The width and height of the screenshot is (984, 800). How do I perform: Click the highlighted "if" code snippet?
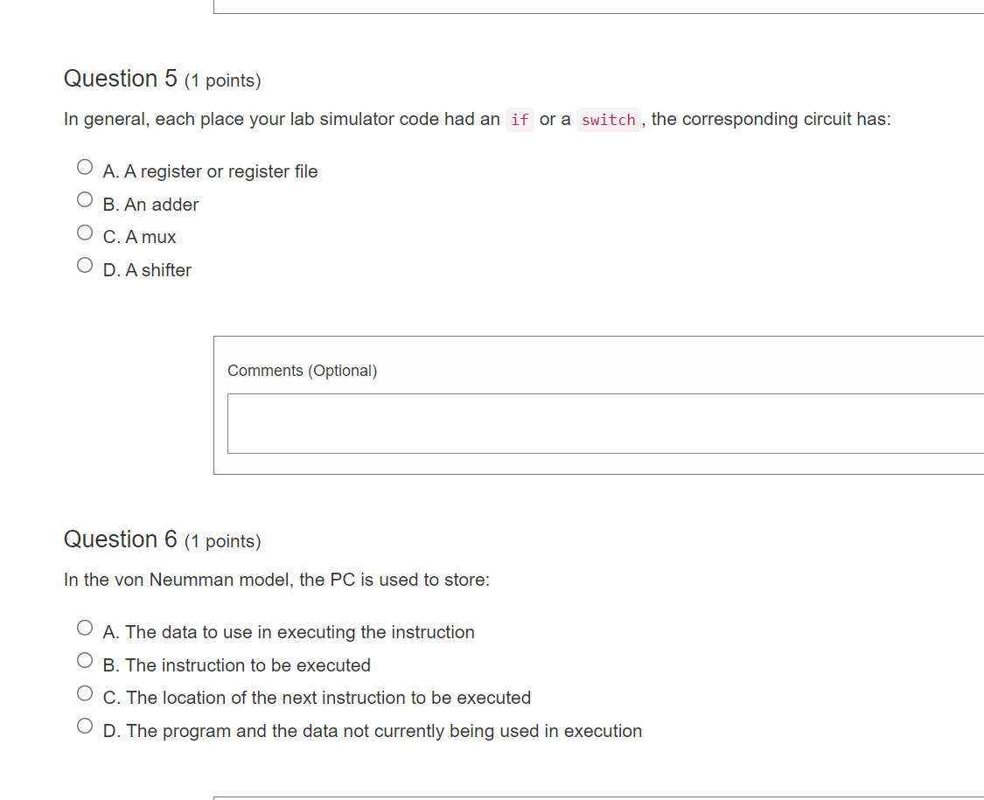pyautogui.click(x=520, y=119)
